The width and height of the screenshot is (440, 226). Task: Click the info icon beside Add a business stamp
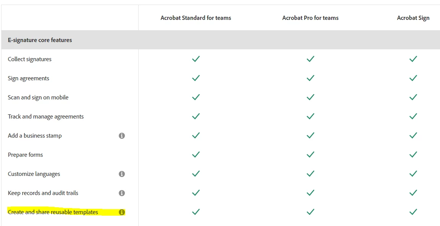(x=122, y=136)
